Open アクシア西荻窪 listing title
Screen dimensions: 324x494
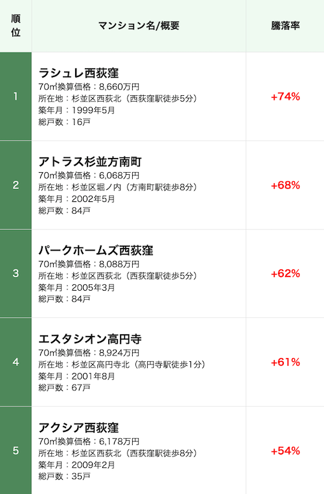click(78, 427)
